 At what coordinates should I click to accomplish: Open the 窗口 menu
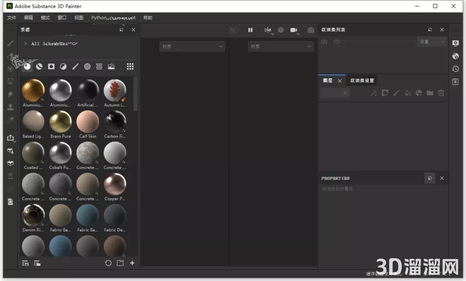62,18
